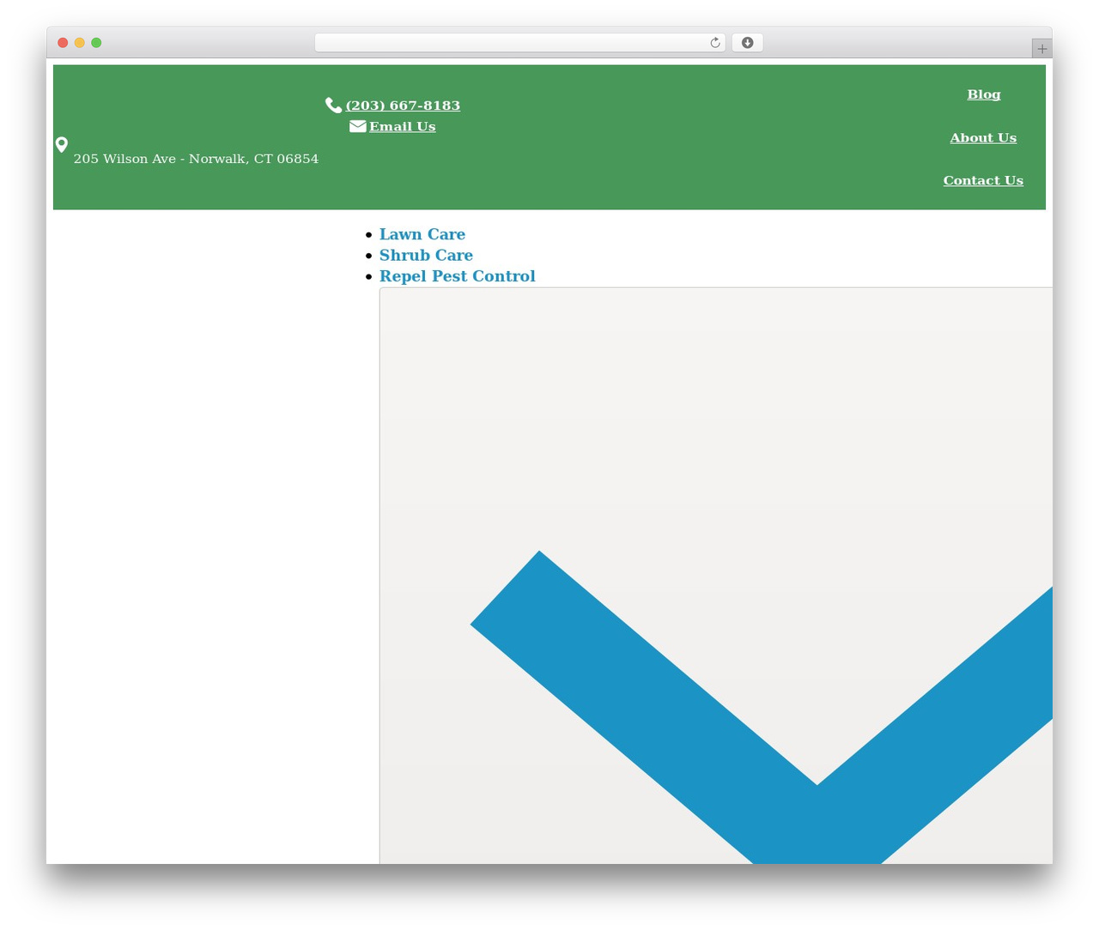Open the Repel Pest Control link
The width and height of the screenshot is (1099, 930).
(x=458, y=276)
